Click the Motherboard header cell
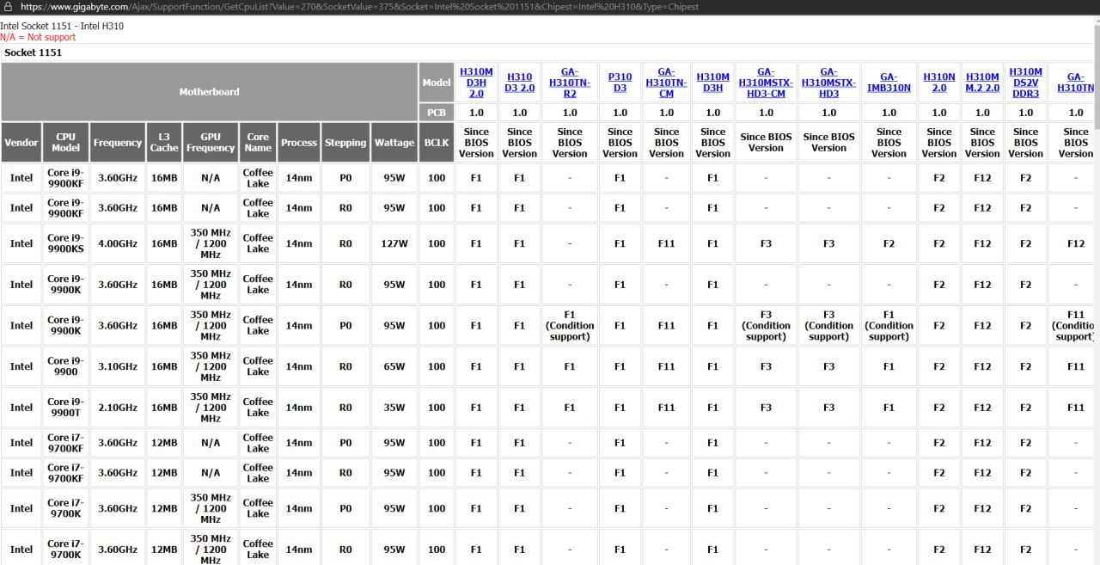 [x=209, y=91]
